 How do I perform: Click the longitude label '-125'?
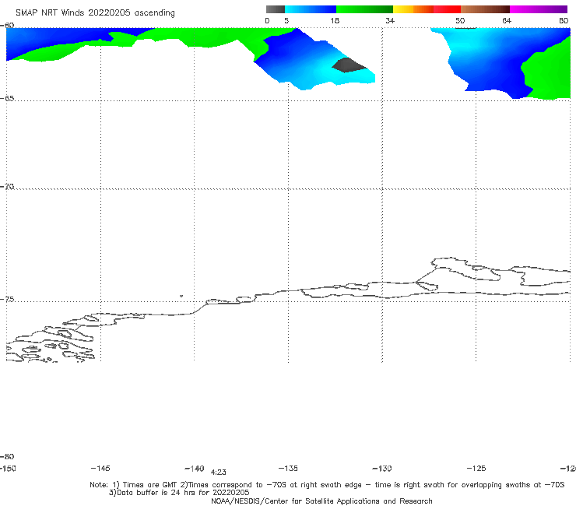tap(476, 468)
